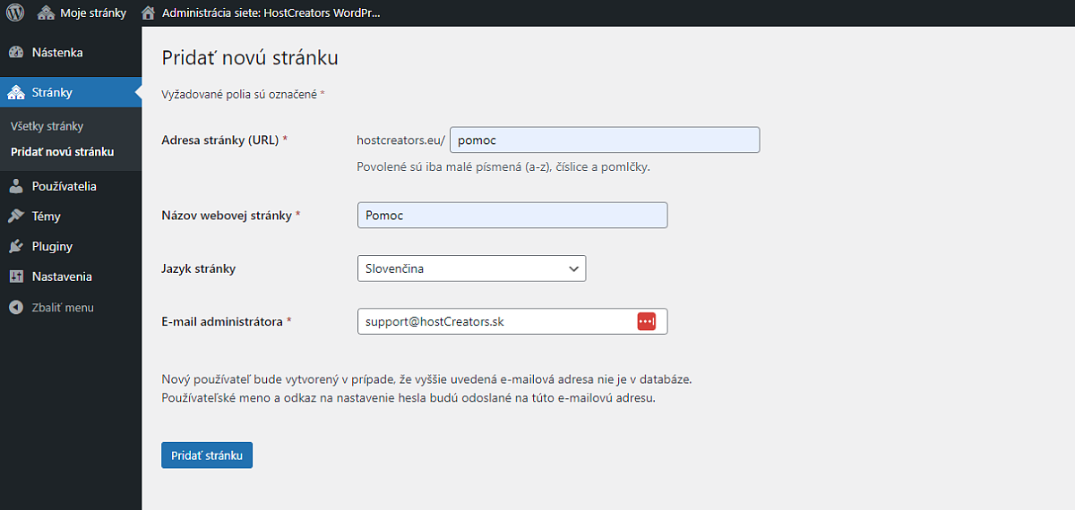
Task: Click the Témy brush icon
Action: [x=15, y=217]
